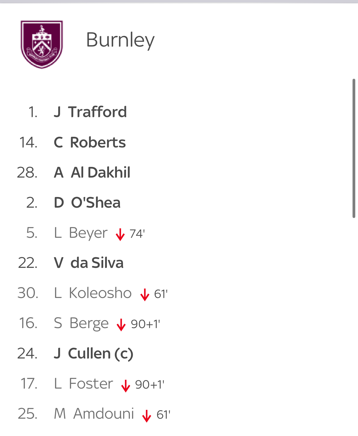
Task: Open C Roberts player entry
Action: point(90,142)
